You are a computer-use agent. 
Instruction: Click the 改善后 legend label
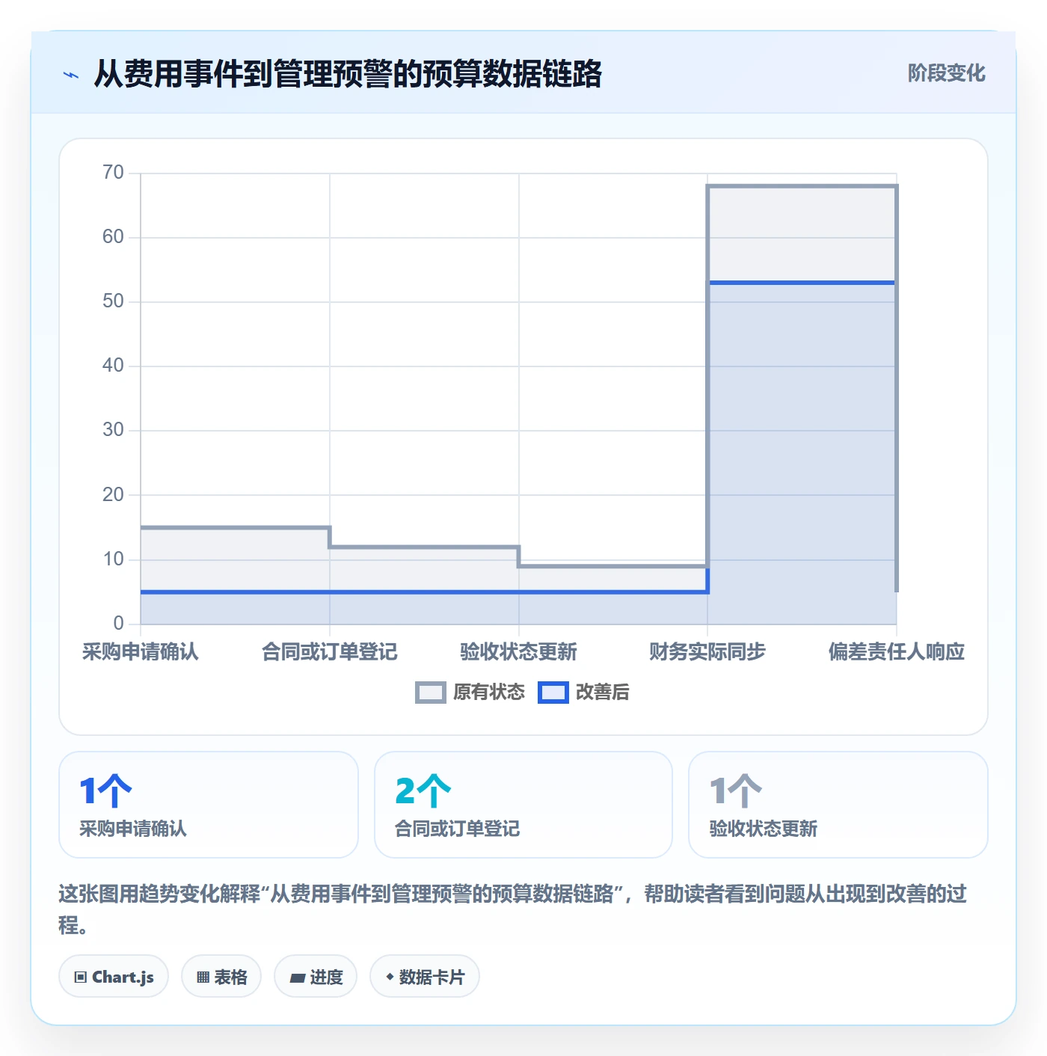603,693
